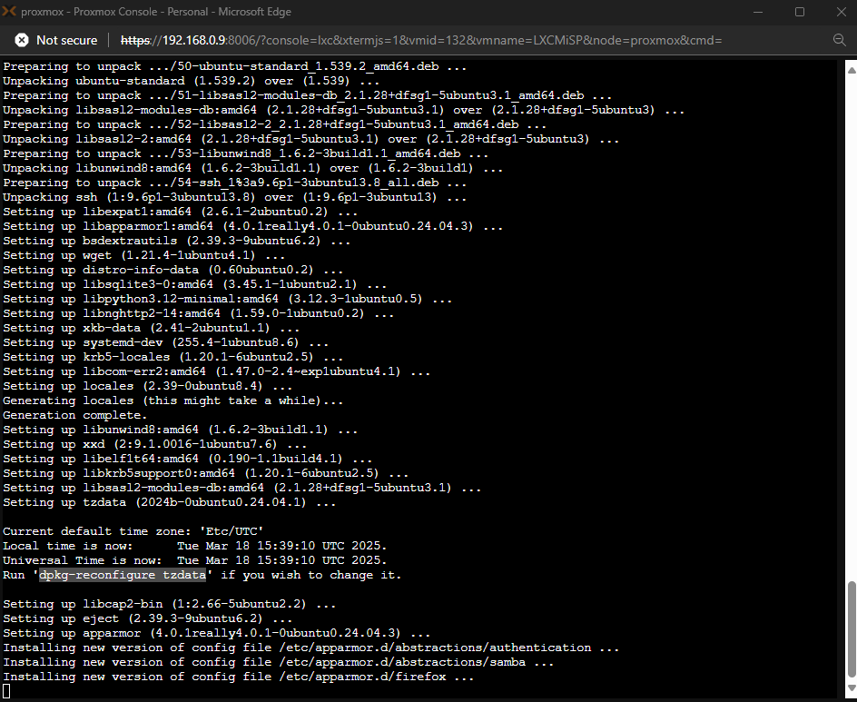Click the Edge minimize icon
This screenshot has height=702, width=857.
click(759, 11)
